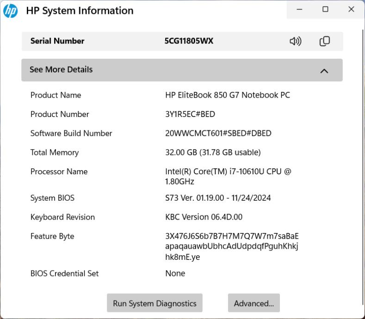The width and height of the screenshot is (365, 319).
Task: Select the Product Name value text
Action: [x=227, y=95]
